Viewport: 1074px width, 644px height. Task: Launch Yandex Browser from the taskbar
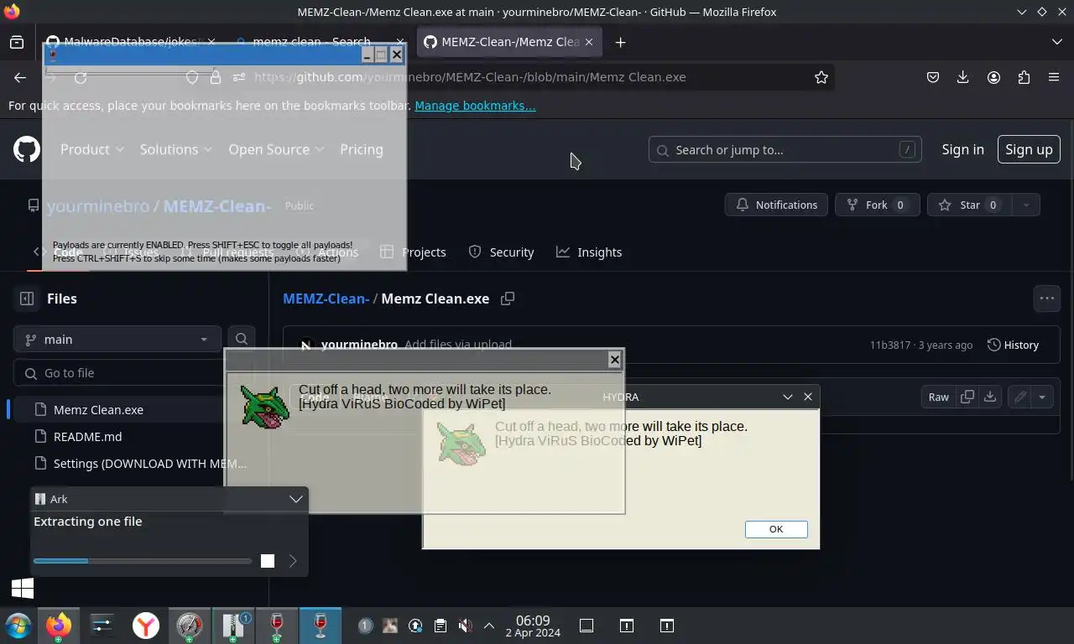146,626
